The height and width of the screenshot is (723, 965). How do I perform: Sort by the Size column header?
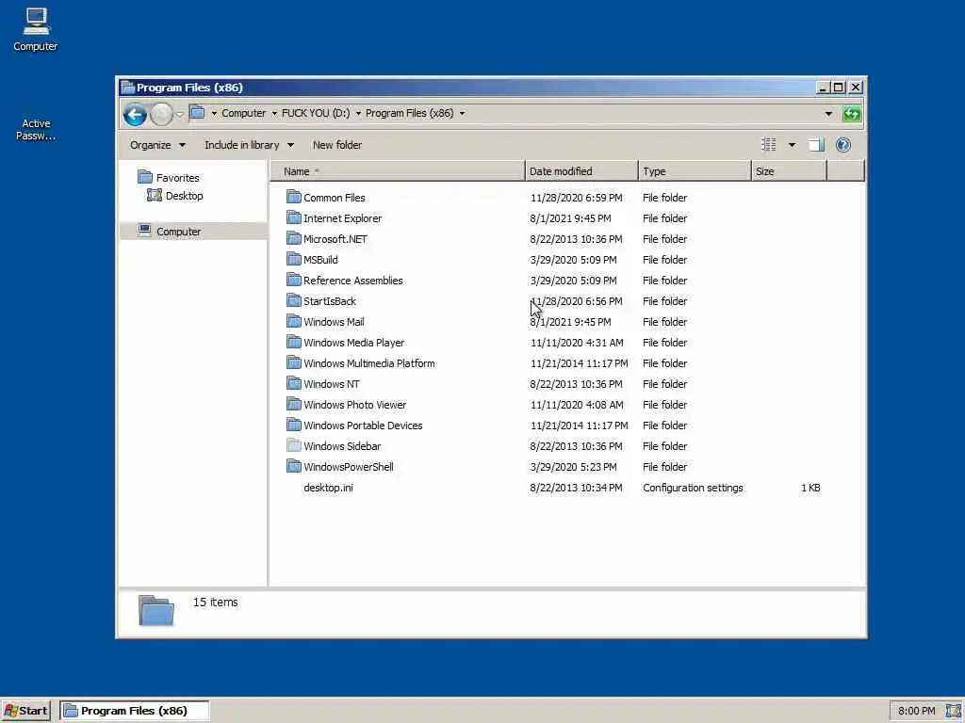789,171
